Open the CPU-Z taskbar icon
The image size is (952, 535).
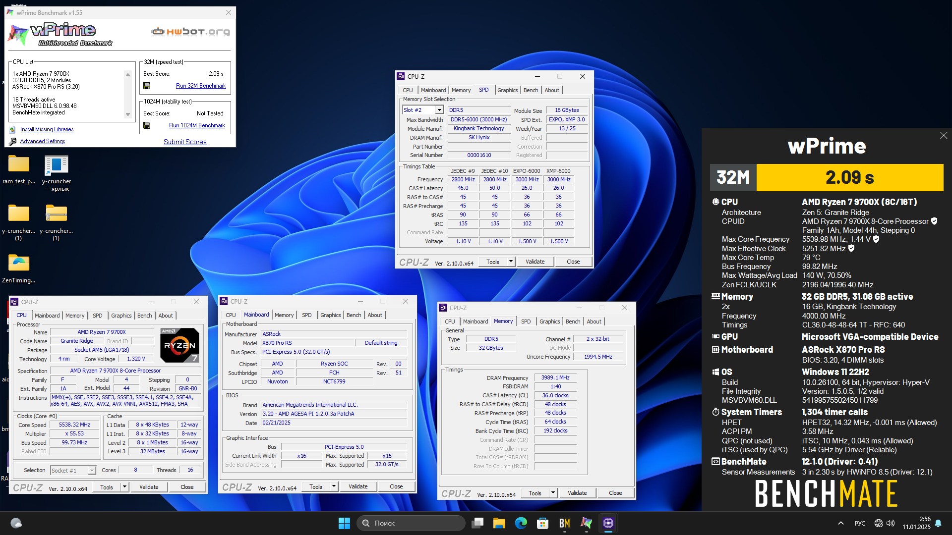tap(608, 523)
